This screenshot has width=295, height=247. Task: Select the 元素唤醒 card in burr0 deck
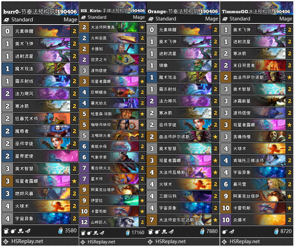point(40,31)
